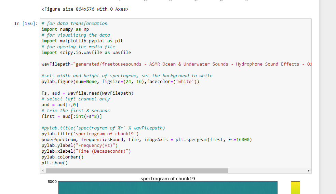Image resolution: width=336 pixels, height=194 pixels.
Task: Click the commented-out pylab.title line
Action: (x=103, y=128)
